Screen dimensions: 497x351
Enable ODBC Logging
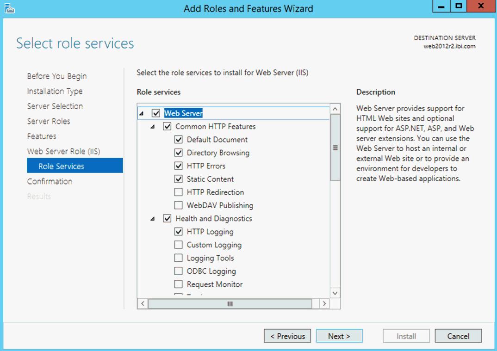point(179,271)
